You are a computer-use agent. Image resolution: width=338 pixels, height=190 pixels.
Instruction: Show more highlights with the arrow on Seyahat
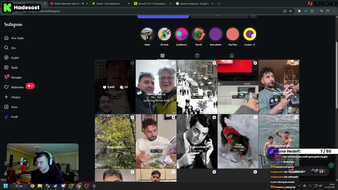pyautogui.click(x=253, y=35)
